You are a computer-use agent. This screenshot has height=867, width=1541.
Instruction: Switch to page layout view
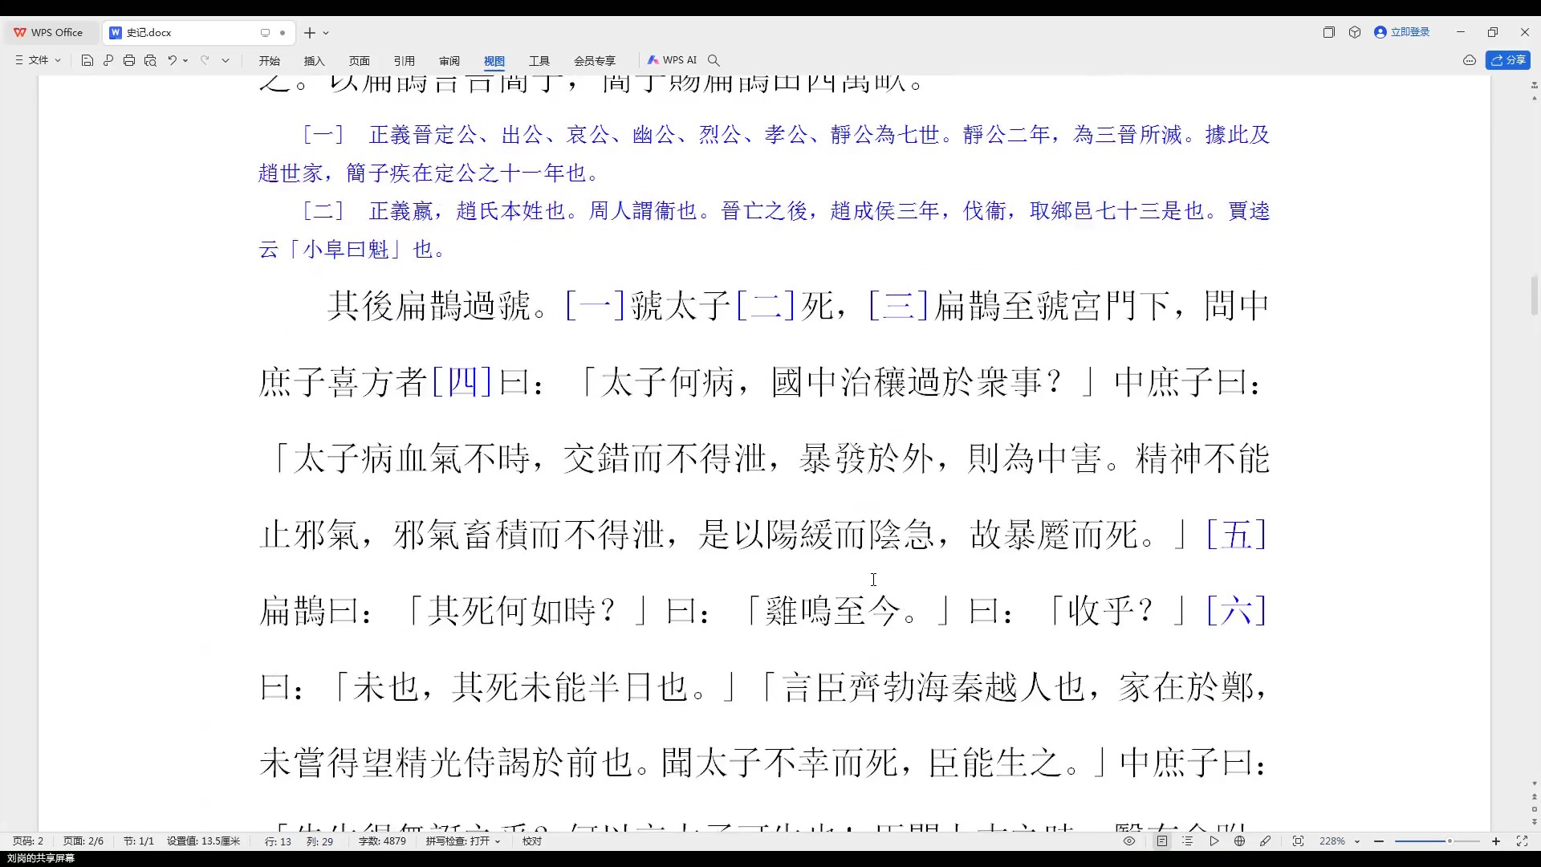1162,841
